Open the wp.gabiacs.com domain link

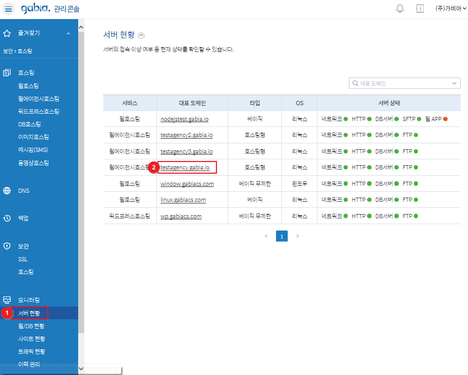[181, 216]
